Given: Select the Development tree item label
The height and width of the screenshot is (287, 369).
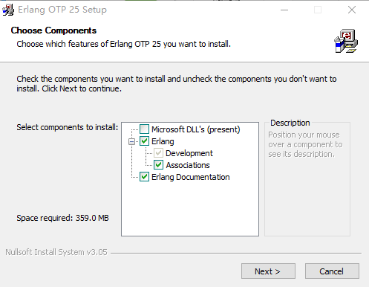Looking at the screenshot, I should coord(189,153).
